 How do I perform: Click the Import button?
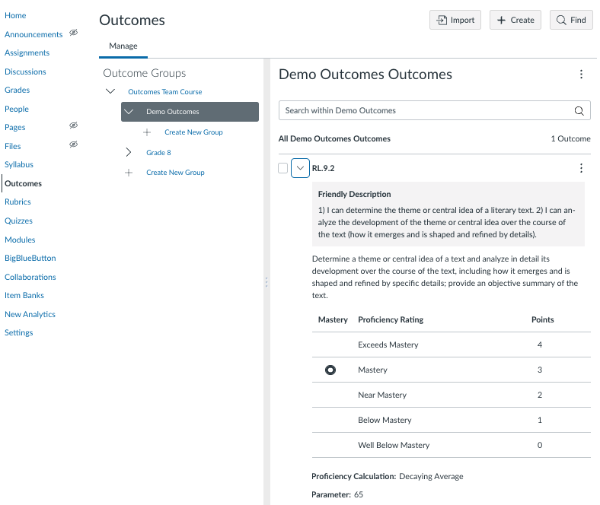[x=455, y=21]
